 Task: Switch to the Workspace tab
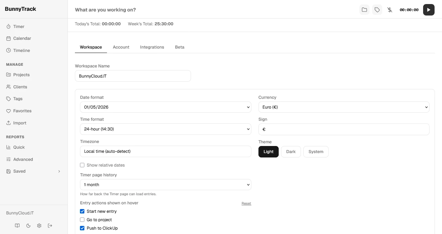tap(91, 47)
